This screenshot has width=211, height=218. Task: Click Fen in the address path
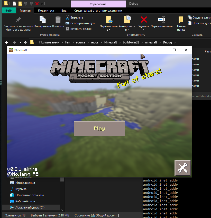(68, 42)
